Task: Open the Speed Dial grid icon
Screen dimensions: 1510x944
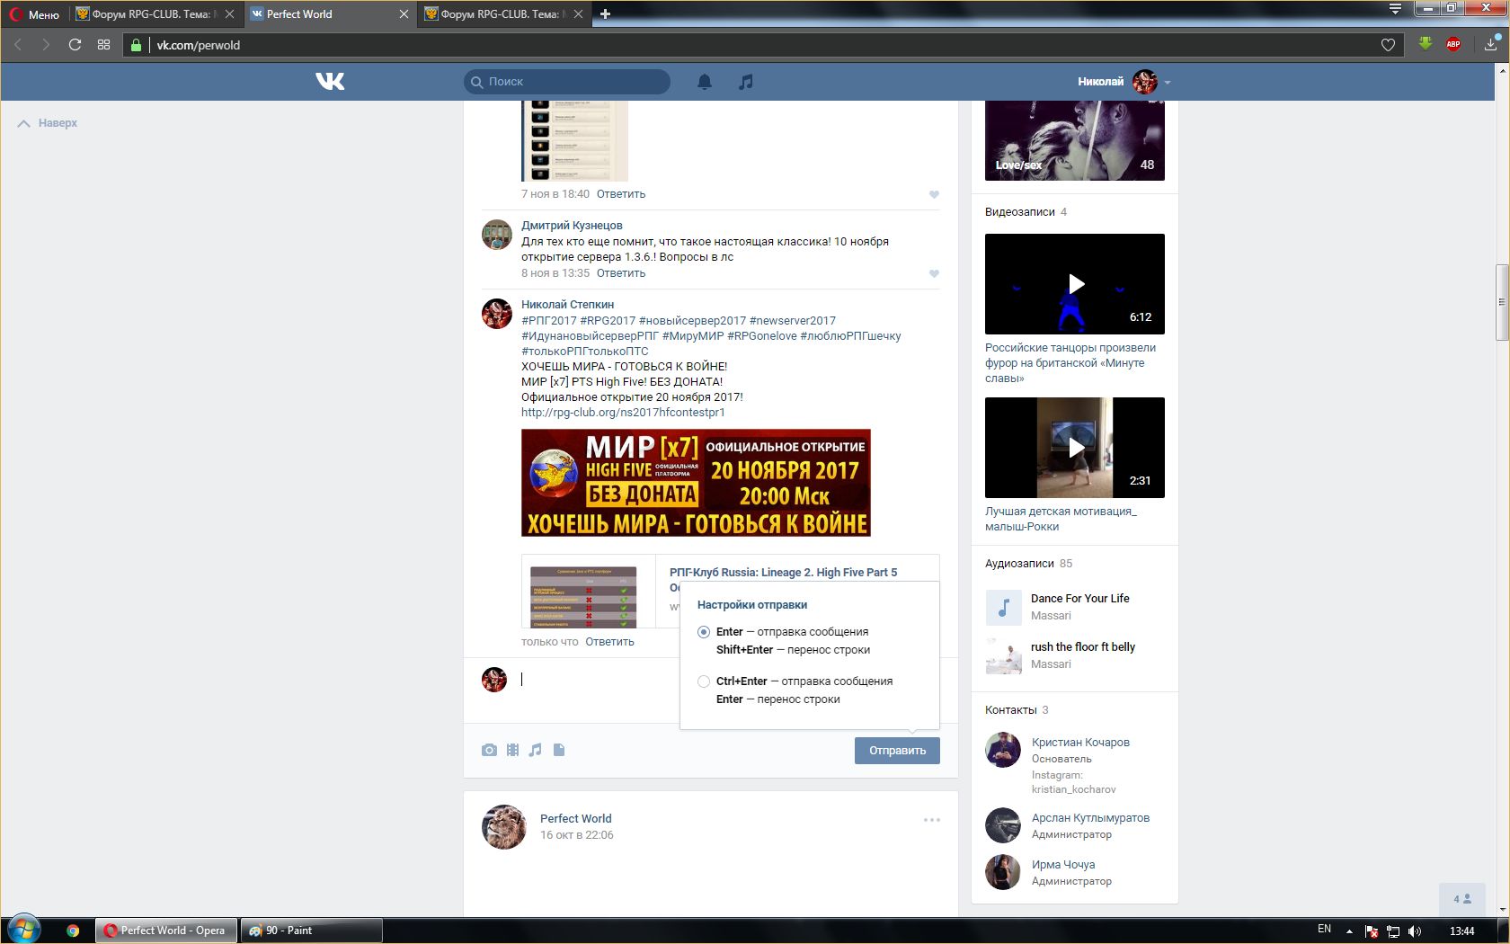Action: click(103, 44)
